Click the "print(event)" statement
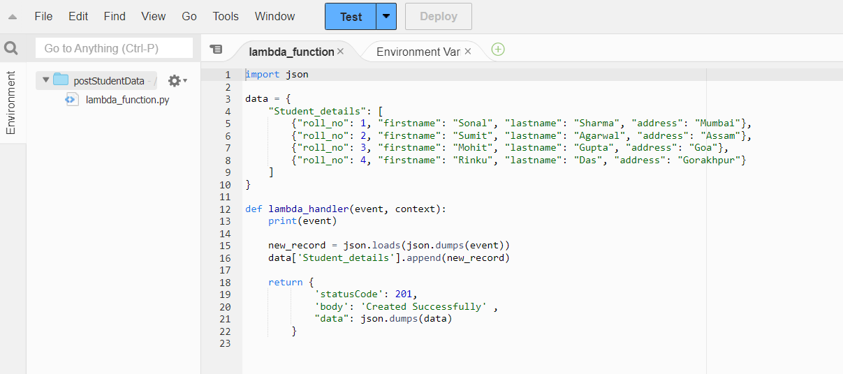Viewport: 843px width, 374px height. point(303,221)
